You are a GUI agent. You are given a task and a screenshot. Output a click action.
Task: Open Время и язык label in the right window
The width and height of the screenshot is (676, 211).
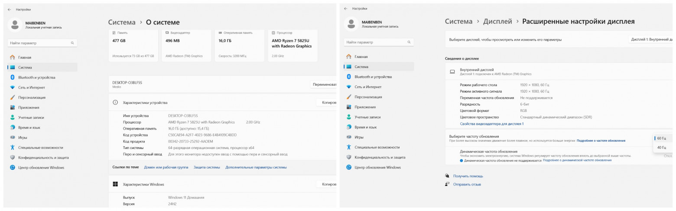366,127
